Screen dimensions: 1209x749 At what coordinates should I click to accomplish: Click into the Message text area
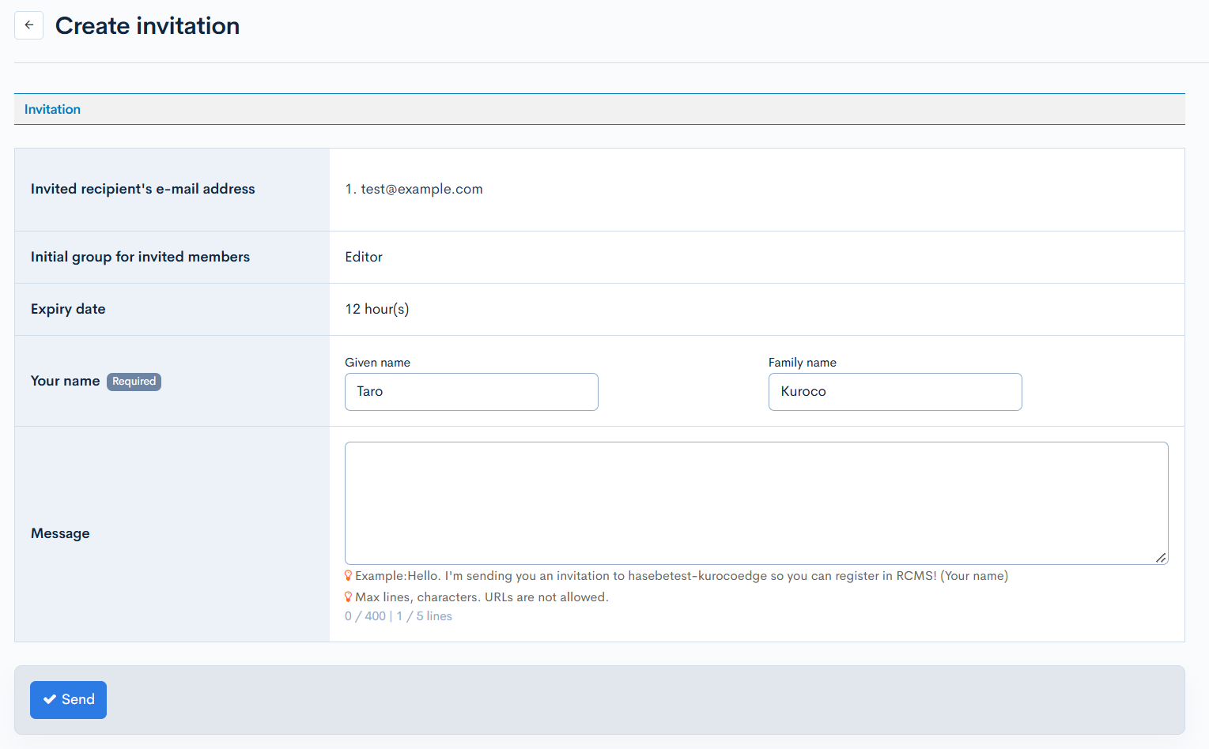[x=757, y=503]
